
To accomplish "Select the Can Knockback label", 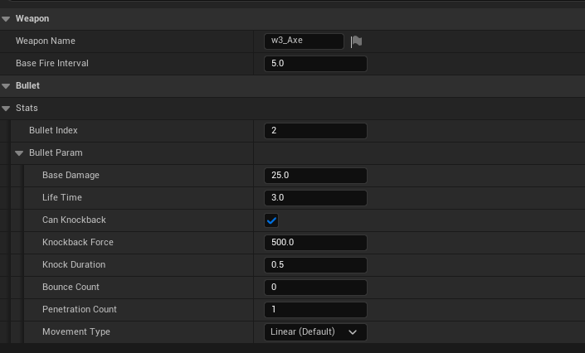I will (x=74, y=220).
